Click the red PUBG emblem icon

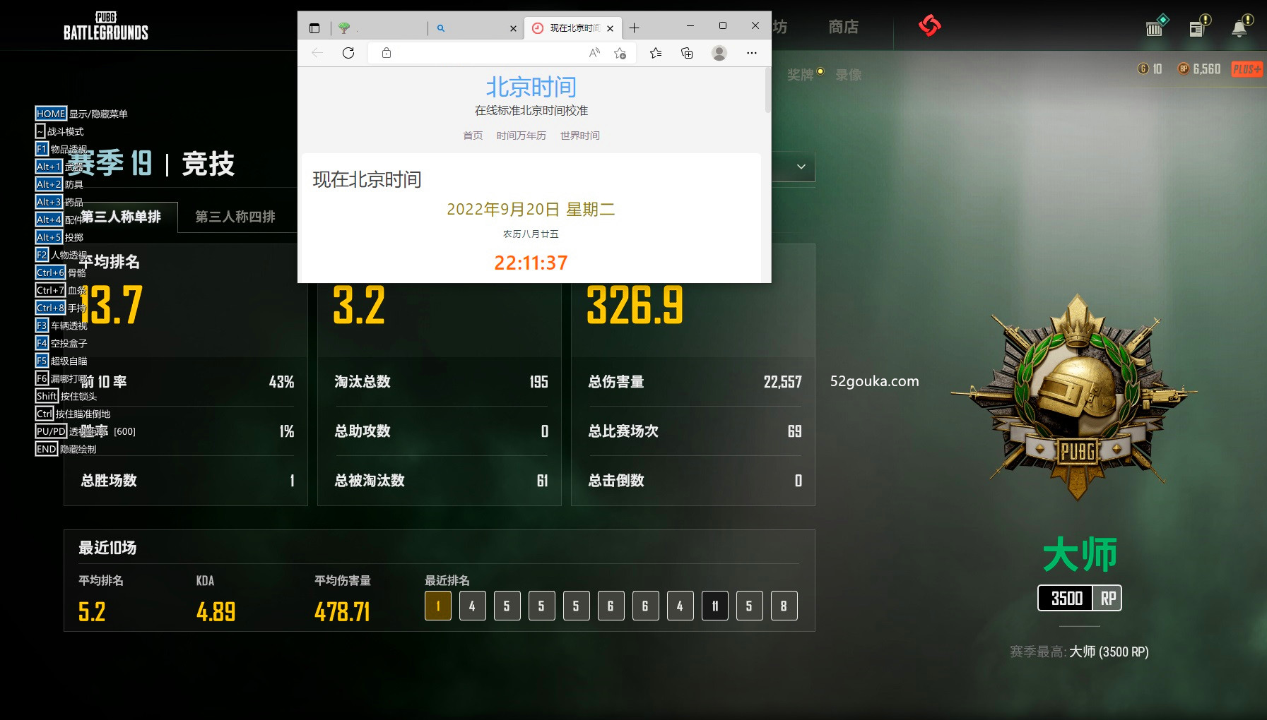point(929,25)
